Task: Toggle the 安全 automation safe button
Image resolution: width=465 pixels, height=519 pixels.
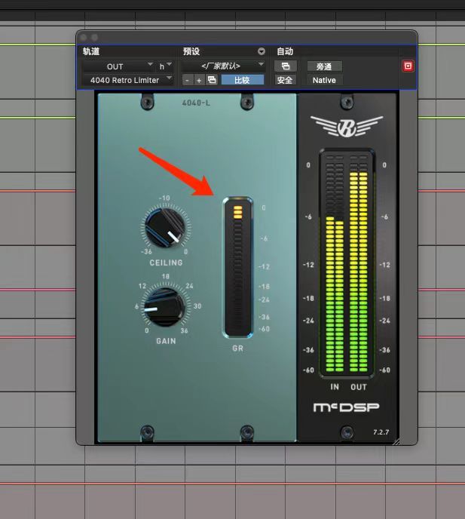Action: coord(285,80)
